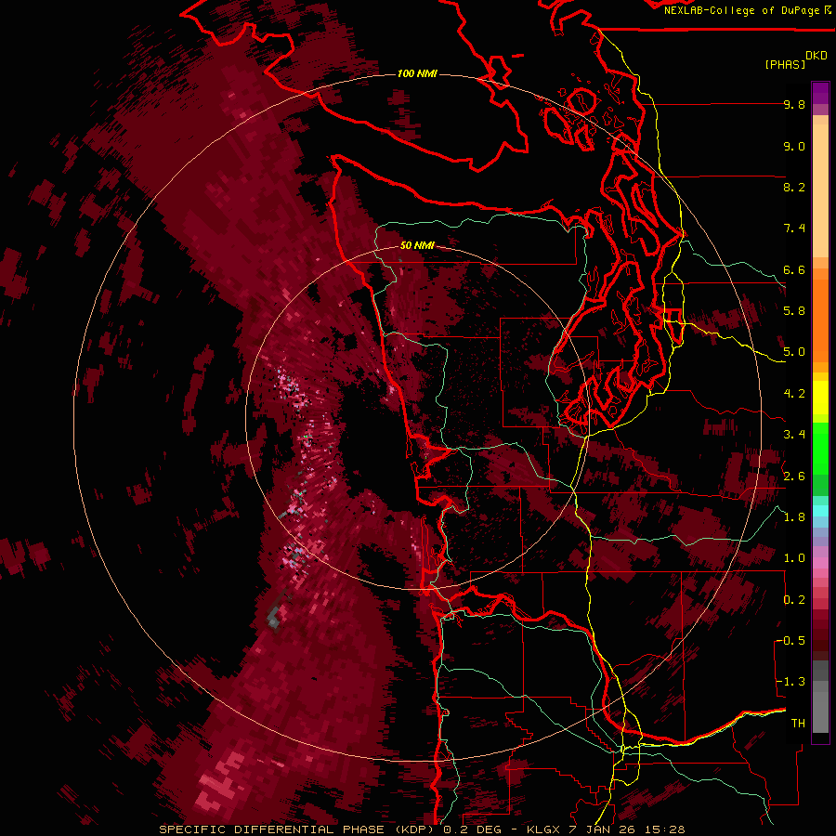
Task: Click the 6.6 scale value
Action: point(794,269)
